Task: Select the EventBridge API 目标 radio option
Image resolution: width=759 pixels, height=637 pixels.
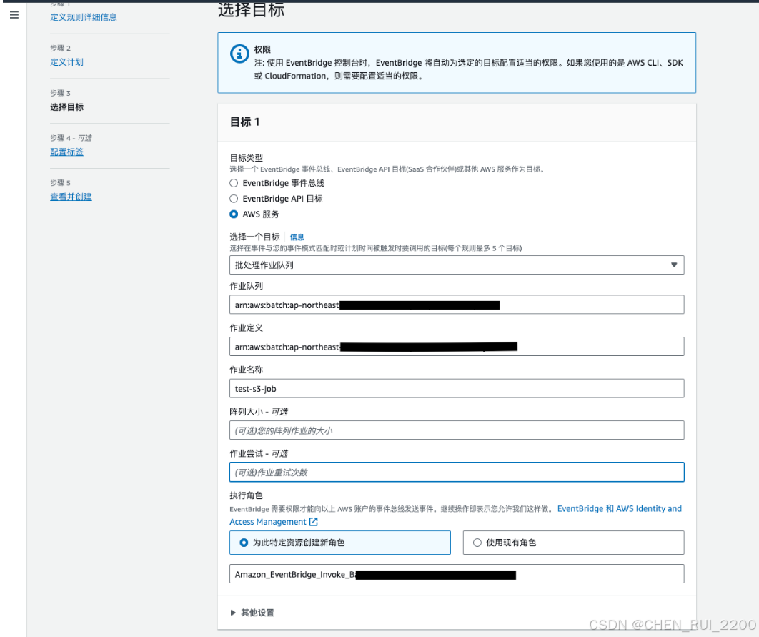Action: point(234,199)
